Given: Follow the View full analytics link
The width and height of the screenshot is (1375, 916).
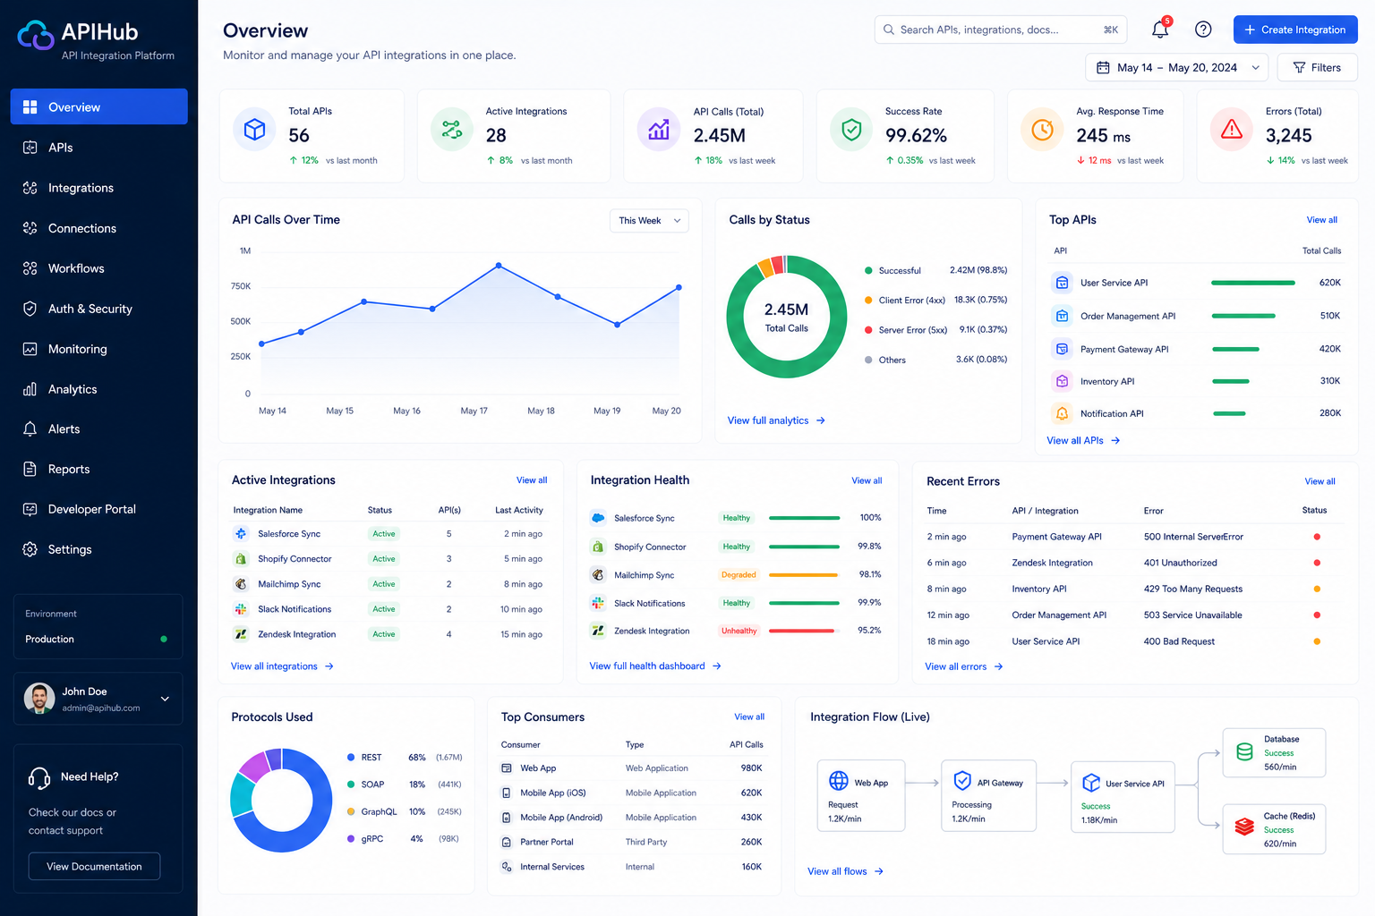Looking at the screenshot, I should (x=776, y=420).
